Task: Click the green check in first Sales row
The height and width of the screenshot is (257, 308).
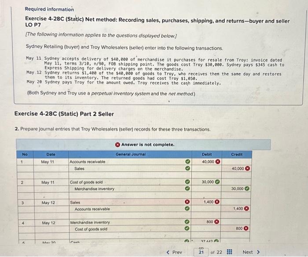Action: [187, 168]
